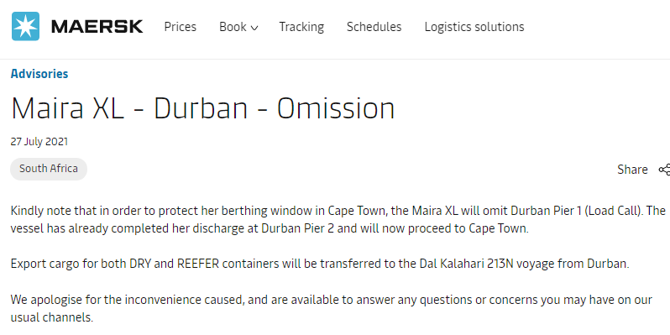Screen dimensions: 670x335
Task: Click the share network icon
Action: [x=664, y=170]
